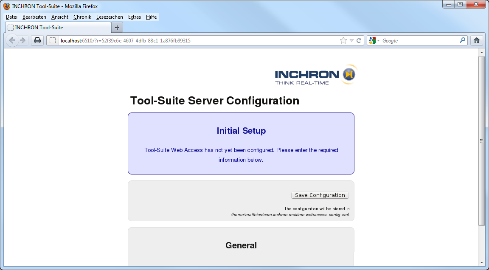Open the Ansicht menu
The image size is (489, 270).
59,17
